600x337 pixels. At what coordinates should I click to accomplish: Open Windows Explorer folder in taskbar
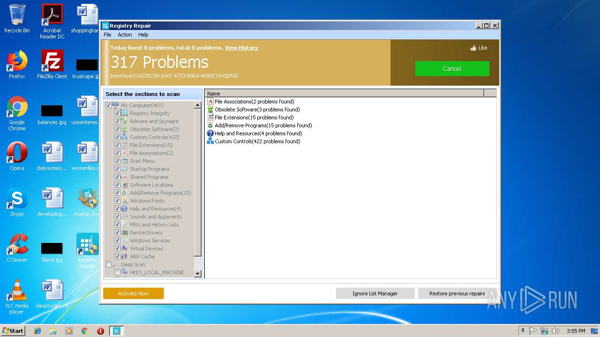tap(53, 331)
